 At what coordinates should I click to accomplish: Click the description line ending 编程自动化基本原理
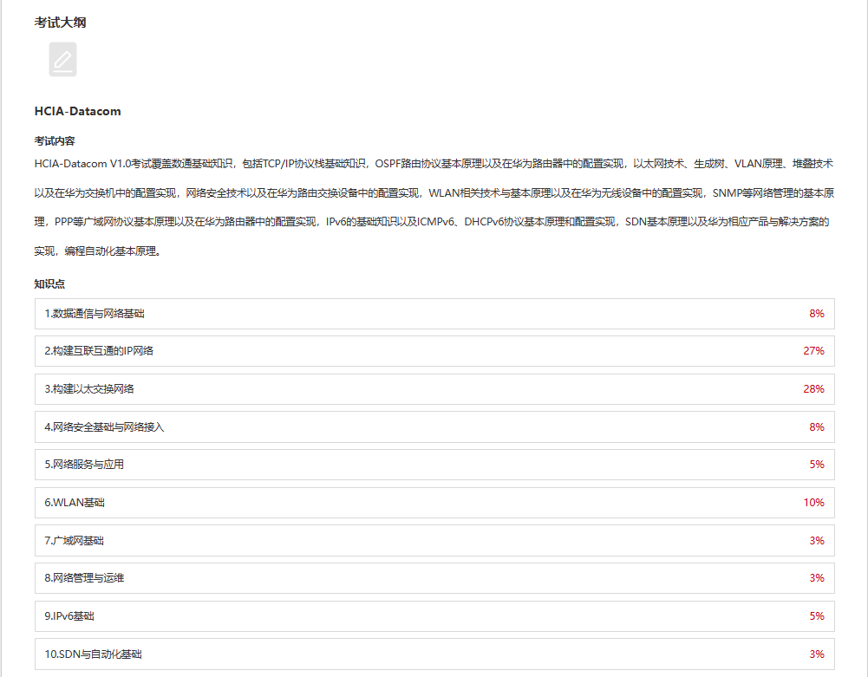pyautogui.click(x=97, y=251)
